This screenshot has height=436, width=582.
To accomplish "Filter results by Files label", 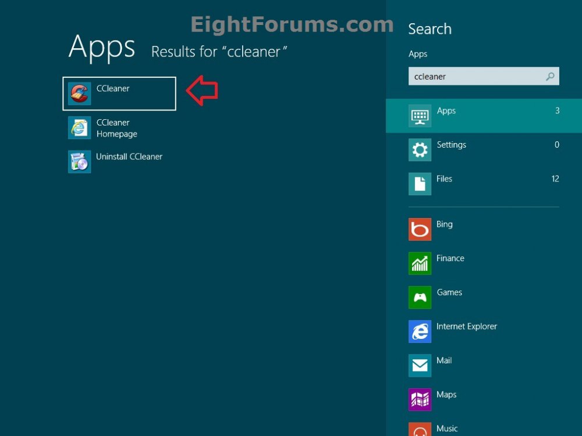I will (444, 179).
